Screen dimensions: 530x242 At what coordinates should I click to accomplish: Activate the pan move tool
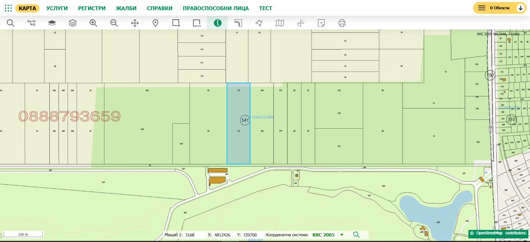click(x=135, y=23)
